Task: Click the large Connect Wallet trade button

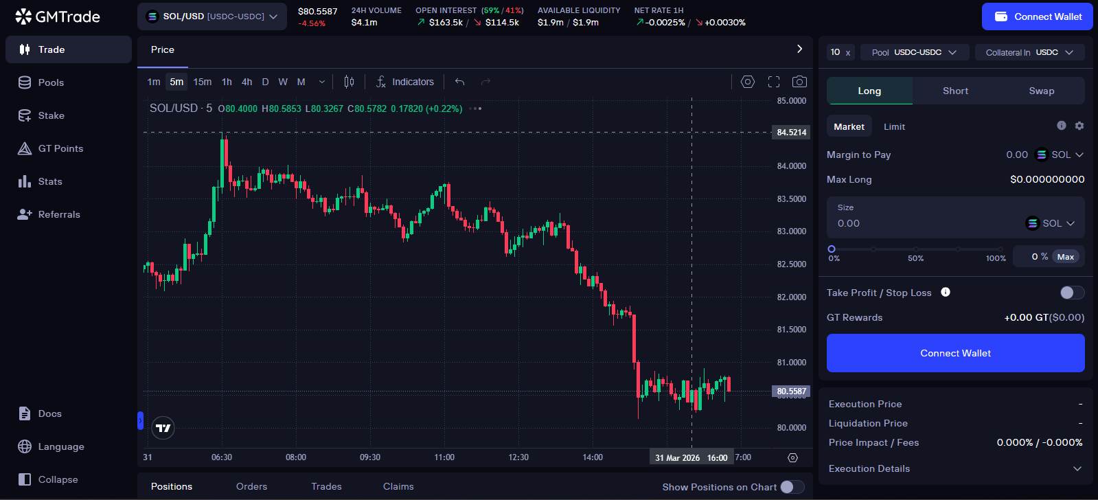Action: click(x=955, y=353)
